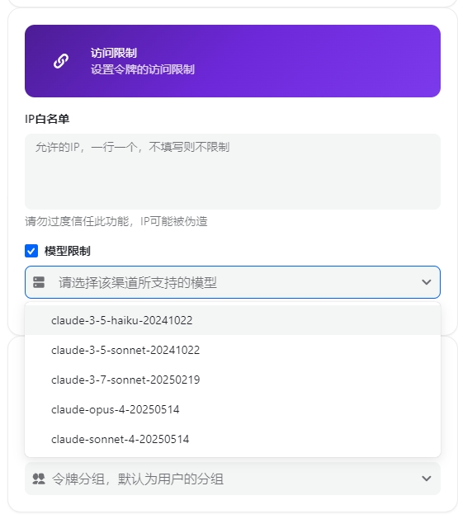This screenshot has height=519, width=458.
Task: Click the 模型限制 label text
Action: (68, 251)
